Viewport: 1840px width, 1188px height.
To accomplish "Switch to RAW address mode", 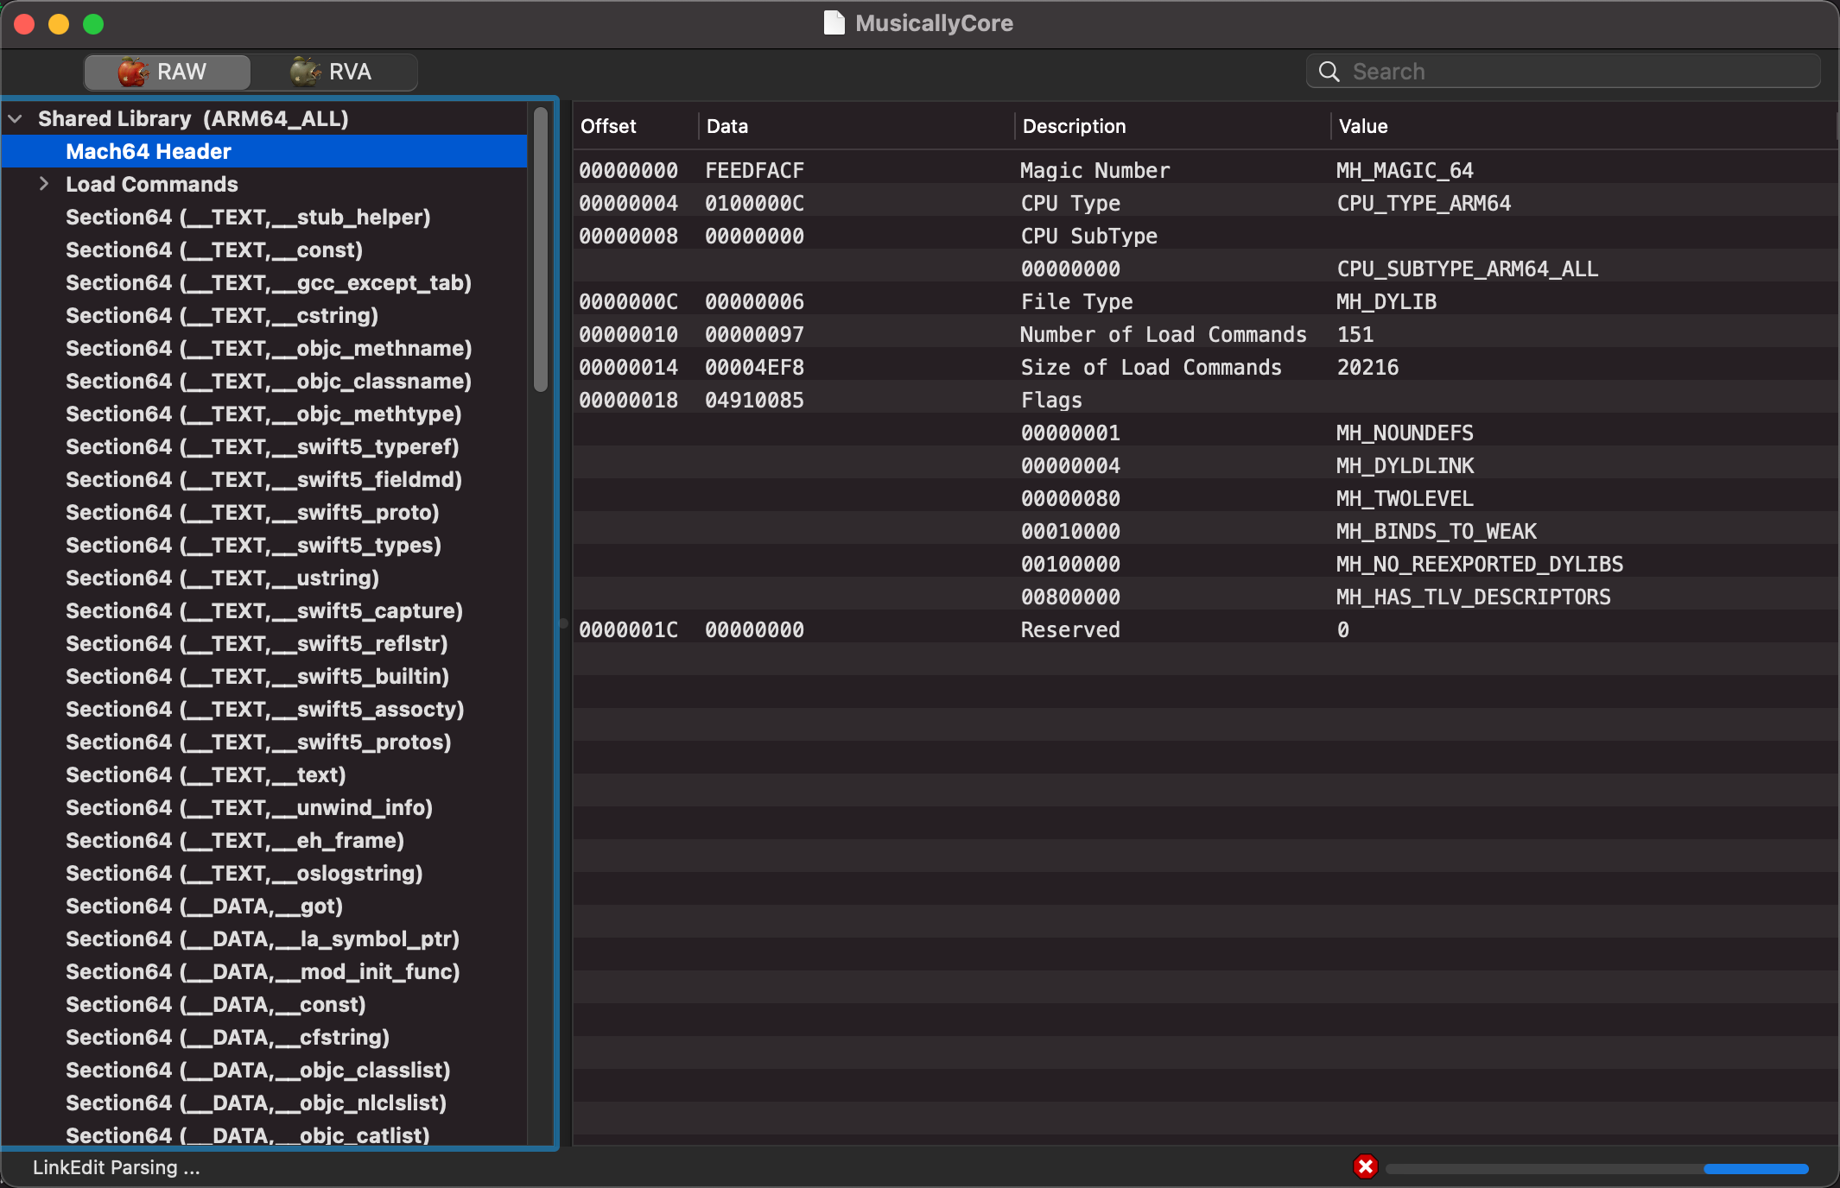I will [x=168, y=72].
